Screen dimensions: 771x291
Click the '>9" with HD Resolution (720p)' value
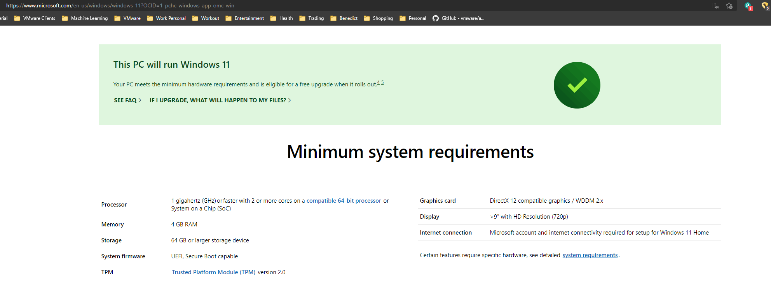point(529,217)
